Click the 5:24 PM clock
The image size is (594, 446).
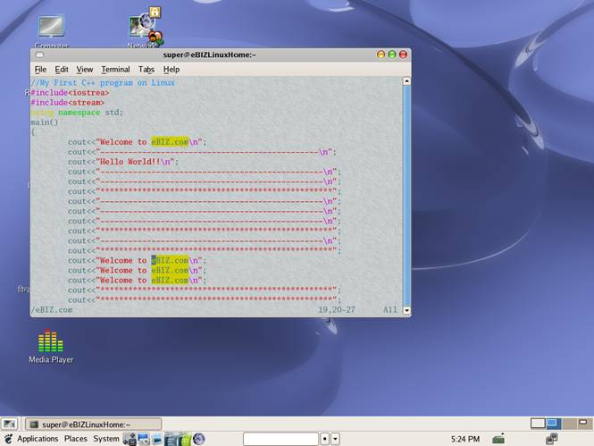tap(464, 439)
